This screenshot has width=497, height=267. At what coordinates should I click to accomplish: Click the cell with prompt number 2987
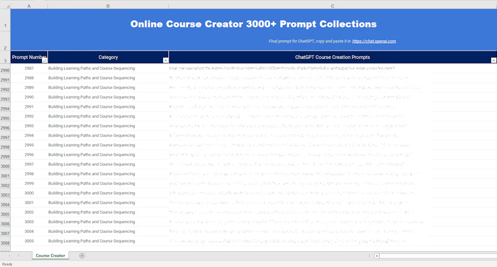pyautogui.click(x=29, y=68)
